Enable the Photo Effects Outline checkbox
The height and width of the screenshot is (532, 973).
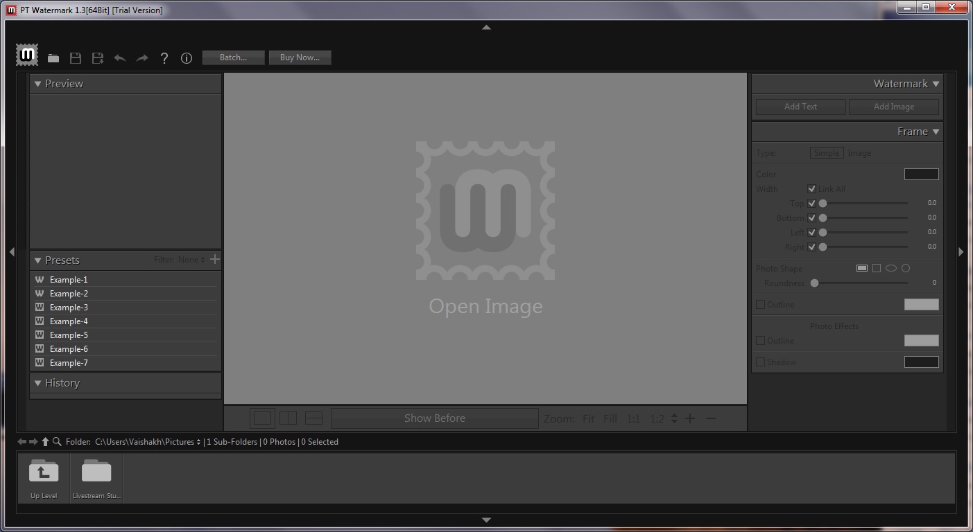[x=760, y=340]
